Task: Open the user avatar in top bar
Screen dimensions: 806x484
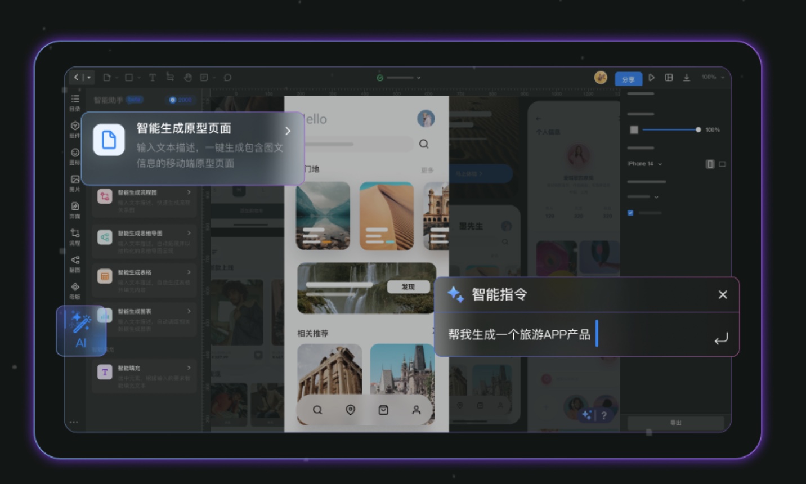Action: [x=601, y=78]
